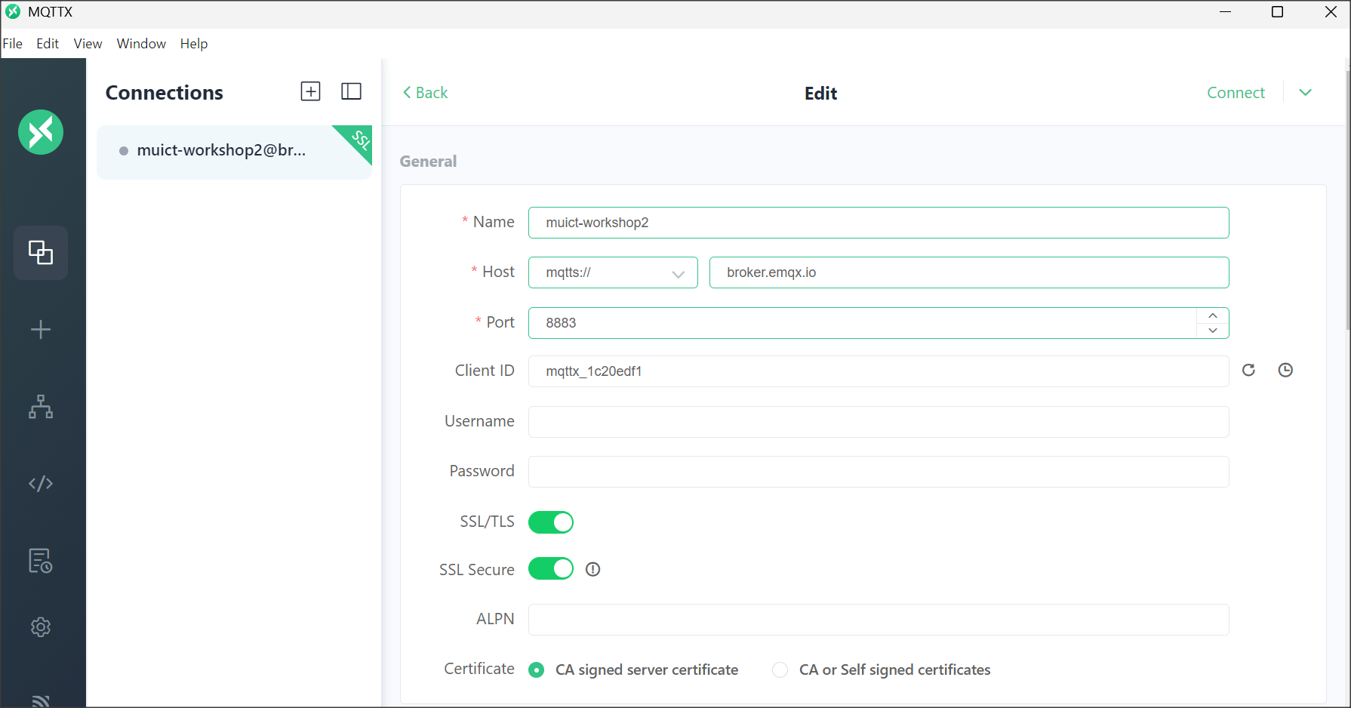Select CA or Self signed certificates option

(780, 670)
